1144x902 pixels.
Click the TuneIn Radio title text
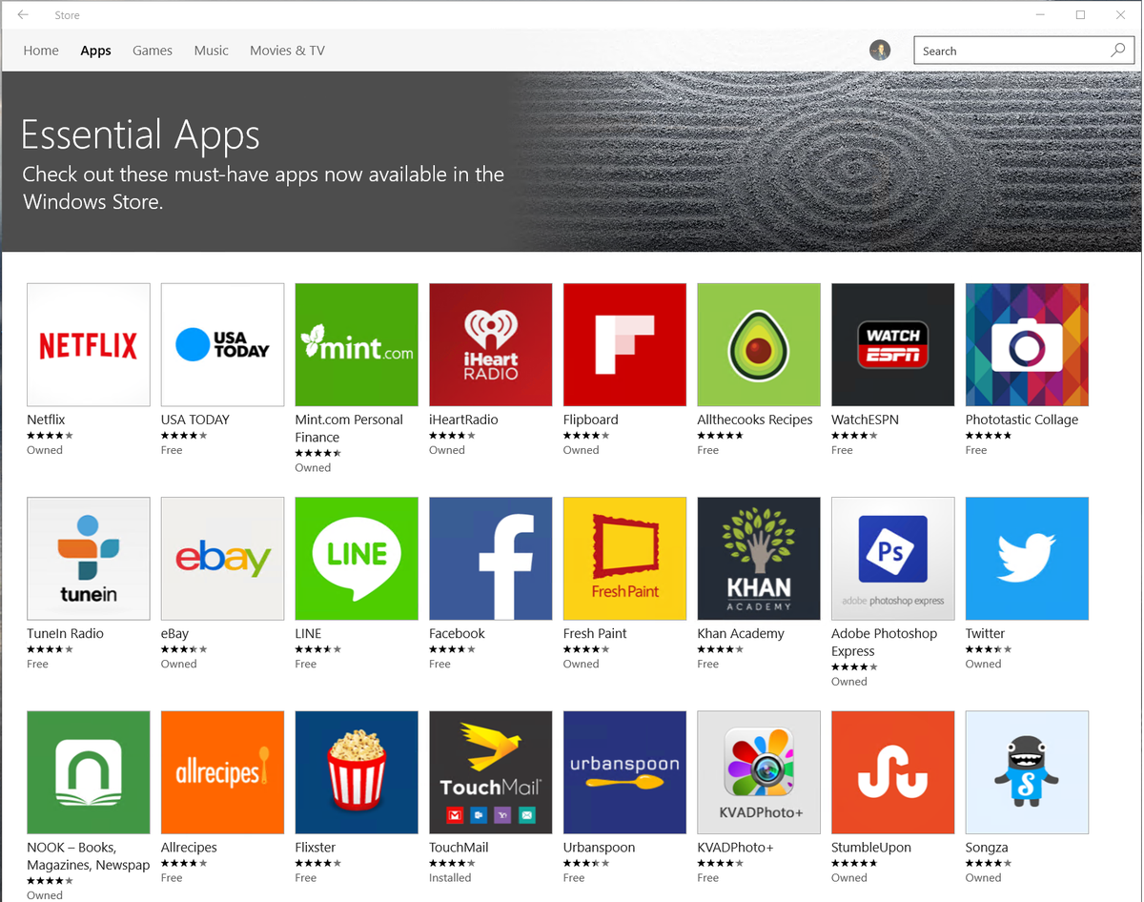point(65,633)
